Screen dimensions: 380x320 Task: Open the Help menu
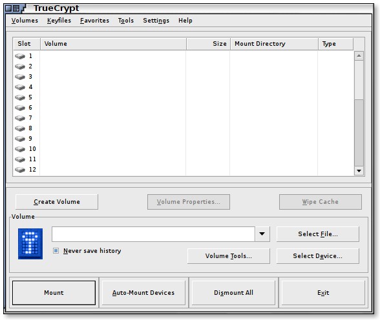pyautogui.click(x=185, y=21)
